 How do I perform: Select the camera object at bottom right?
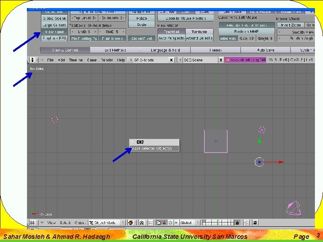coord(294,208)
